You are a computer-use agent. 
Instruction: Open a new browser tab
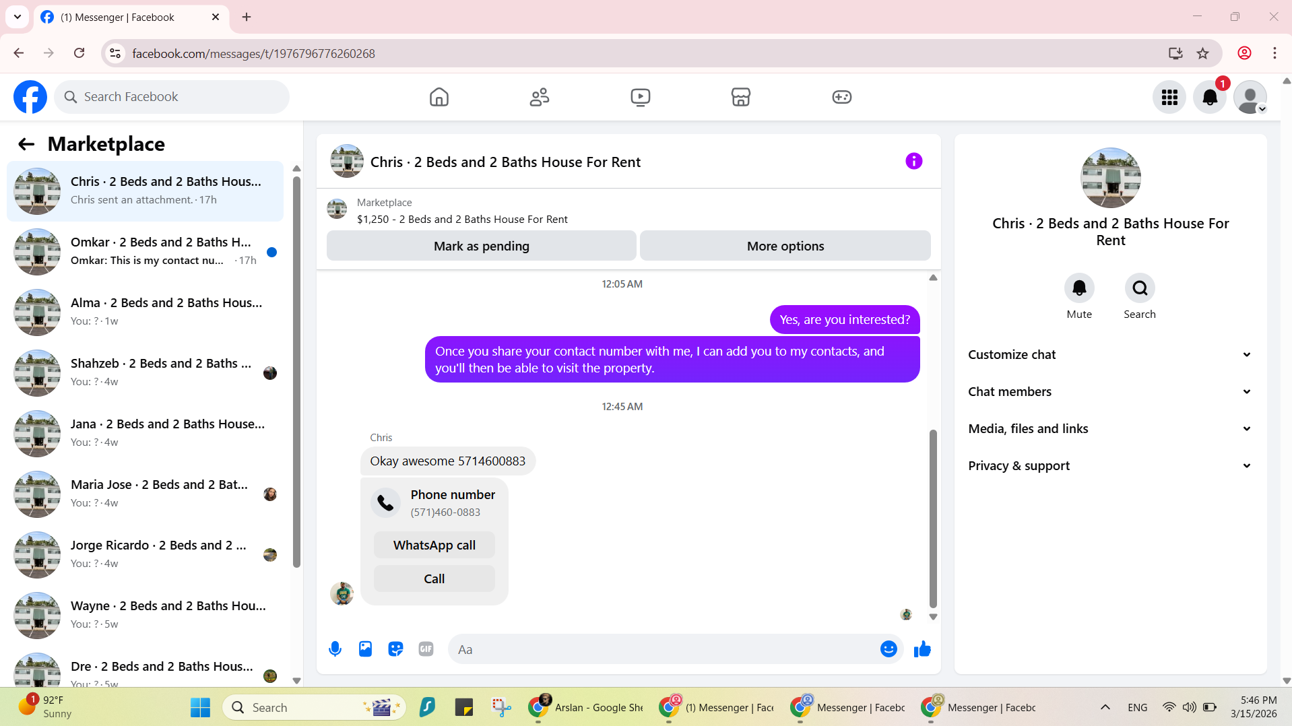[247, 17]
